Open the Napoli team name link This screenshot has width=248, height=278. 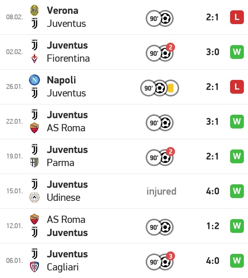point(61,80)
